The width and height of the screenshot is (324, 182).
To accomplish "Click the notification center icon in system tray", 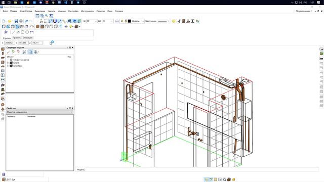I will coord(318,3).
